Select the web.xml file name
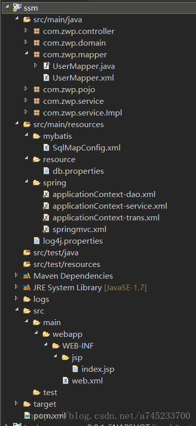This screenshot has width=196, height=426. (x=88, y=381)
